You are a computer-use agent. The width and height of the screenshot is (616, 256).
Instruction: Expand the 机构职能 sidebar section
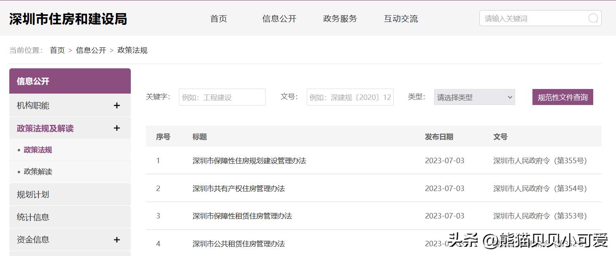117,105
